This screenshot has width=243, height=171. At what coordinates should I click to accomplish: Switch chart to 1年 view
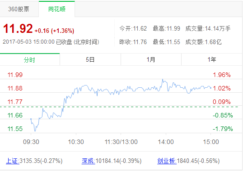(x=212, y=59)
